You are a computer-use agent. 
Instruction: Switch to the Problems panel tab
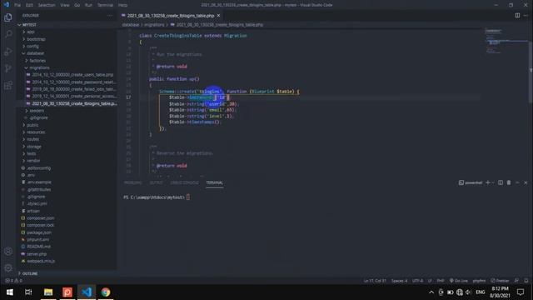(x=133, y=182)
